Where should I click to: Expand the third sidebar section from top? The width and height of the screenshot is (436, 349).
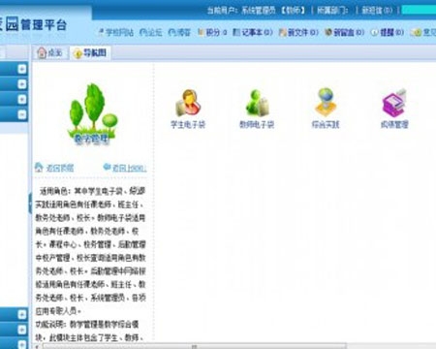pyautogui.click(x=22, y=99)
